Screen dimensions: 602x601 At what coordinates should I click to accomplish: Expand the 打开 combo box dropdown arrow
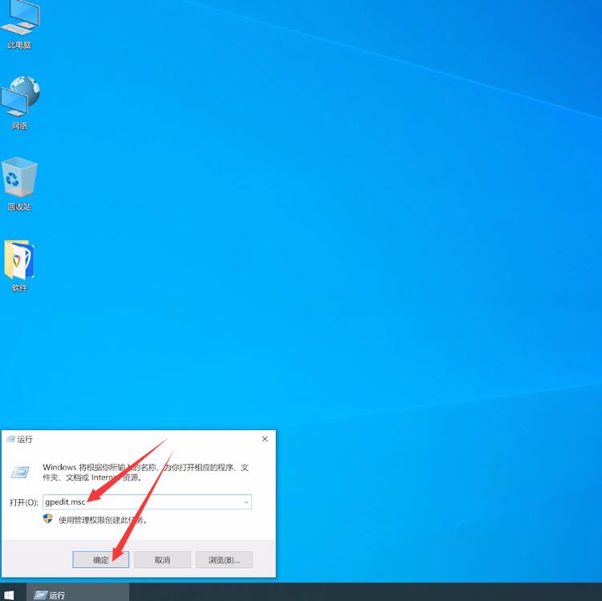(x=246, y=502)
